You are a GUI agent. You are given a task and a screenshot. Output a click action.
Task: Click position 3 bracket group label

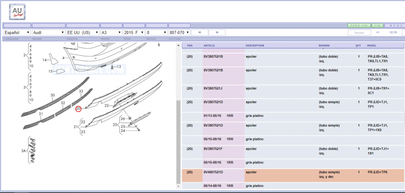point(25,88)
